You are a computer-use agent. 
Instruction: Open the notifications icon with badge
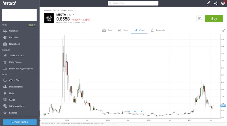223,3
